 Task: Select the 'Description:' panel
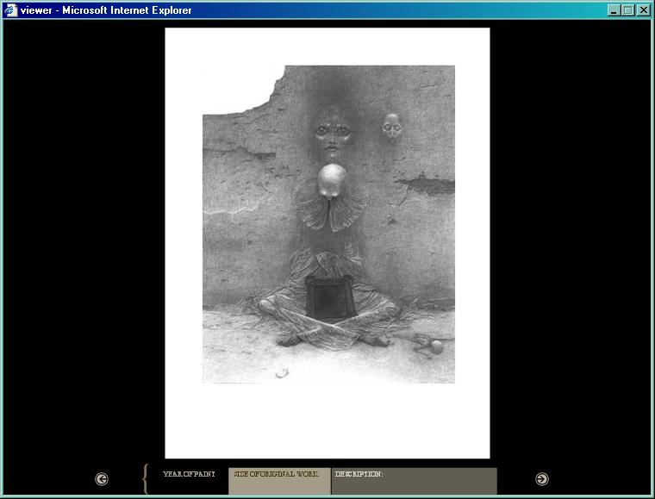pyautogui.click(x=414, y=481)
